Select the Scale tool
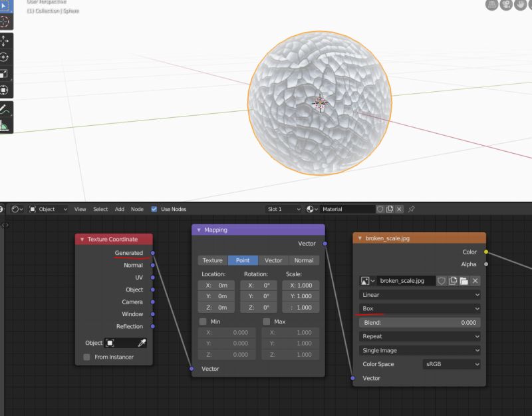 pos(5,74)
